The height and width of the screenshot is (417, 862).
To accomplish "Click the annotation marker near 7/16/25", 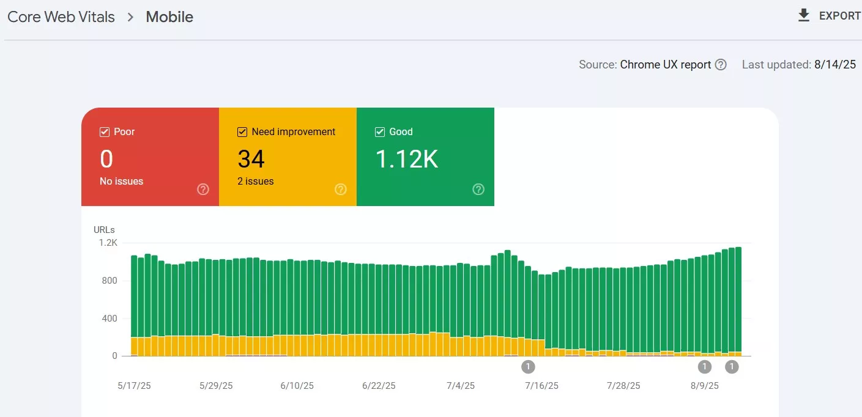I will tap(528, 367).
